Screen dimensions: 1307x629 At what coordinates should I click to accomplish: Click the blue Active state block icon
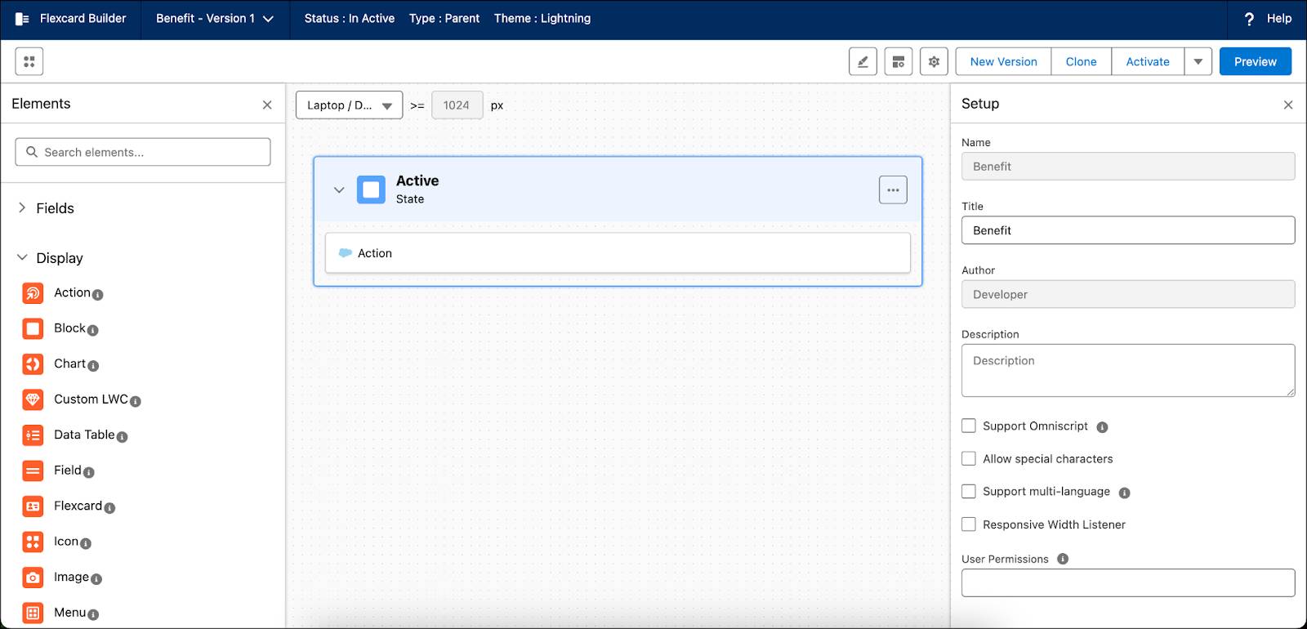tap(371, 190)
